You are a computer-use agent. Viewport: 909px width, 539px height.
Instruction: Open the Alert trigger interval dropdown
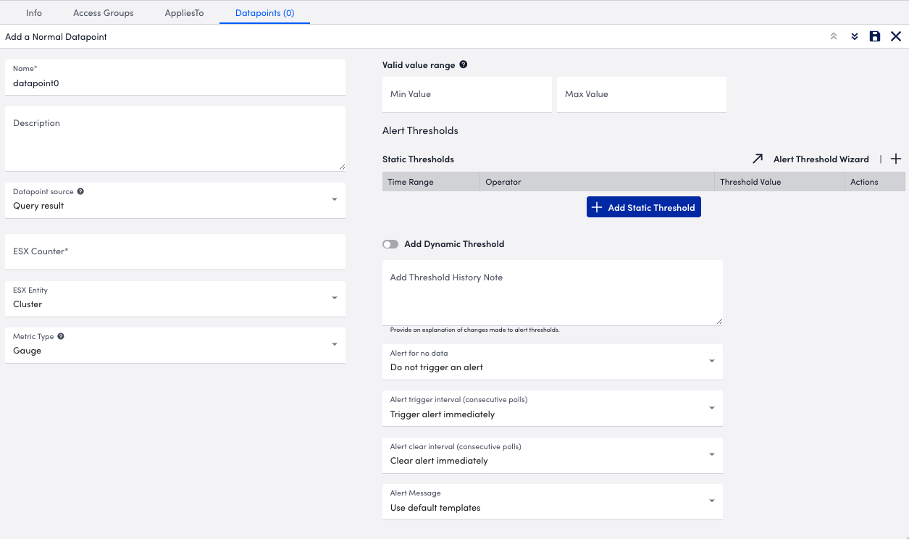coord(552,409)
